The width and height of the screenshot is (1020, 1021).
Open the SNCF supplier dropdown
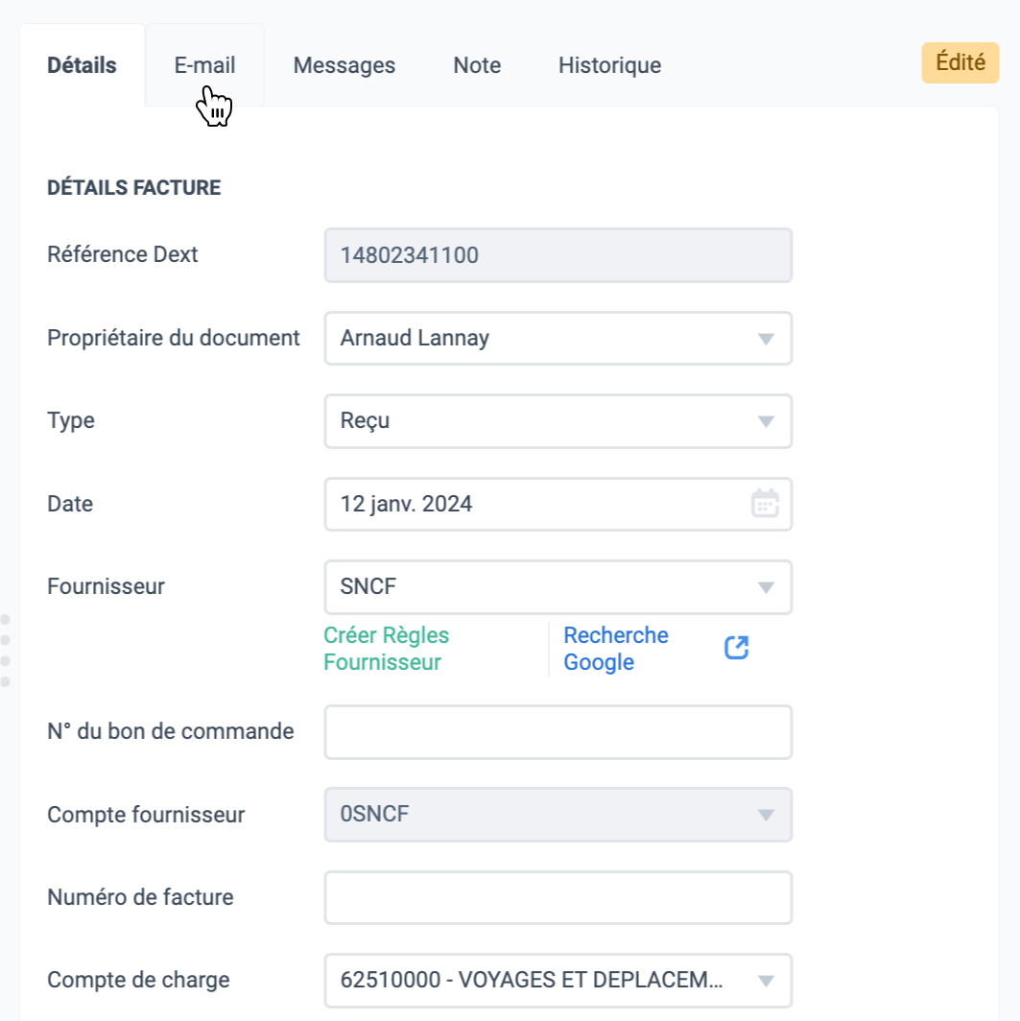click(557, 586)
